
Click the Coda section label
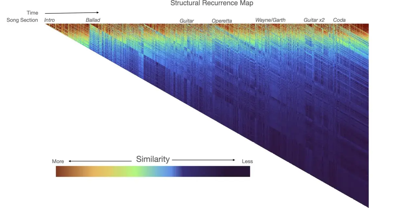pos(339,20)
